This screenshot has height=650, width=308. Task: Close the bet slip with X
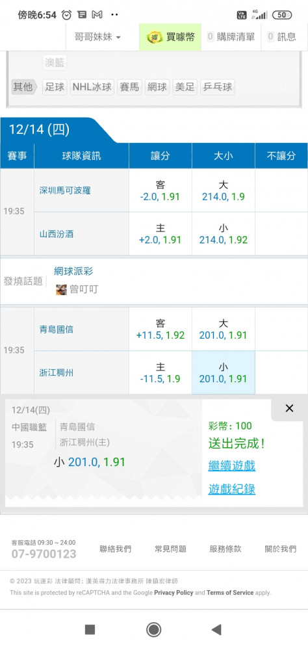tap(289, 408)
